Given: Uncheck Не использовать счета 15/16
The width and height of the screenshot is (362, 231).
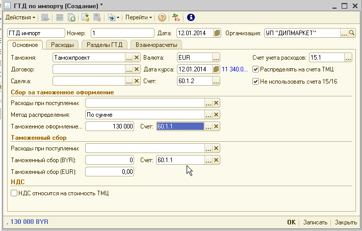Looking at the screenshot, I should coord(256,81).
